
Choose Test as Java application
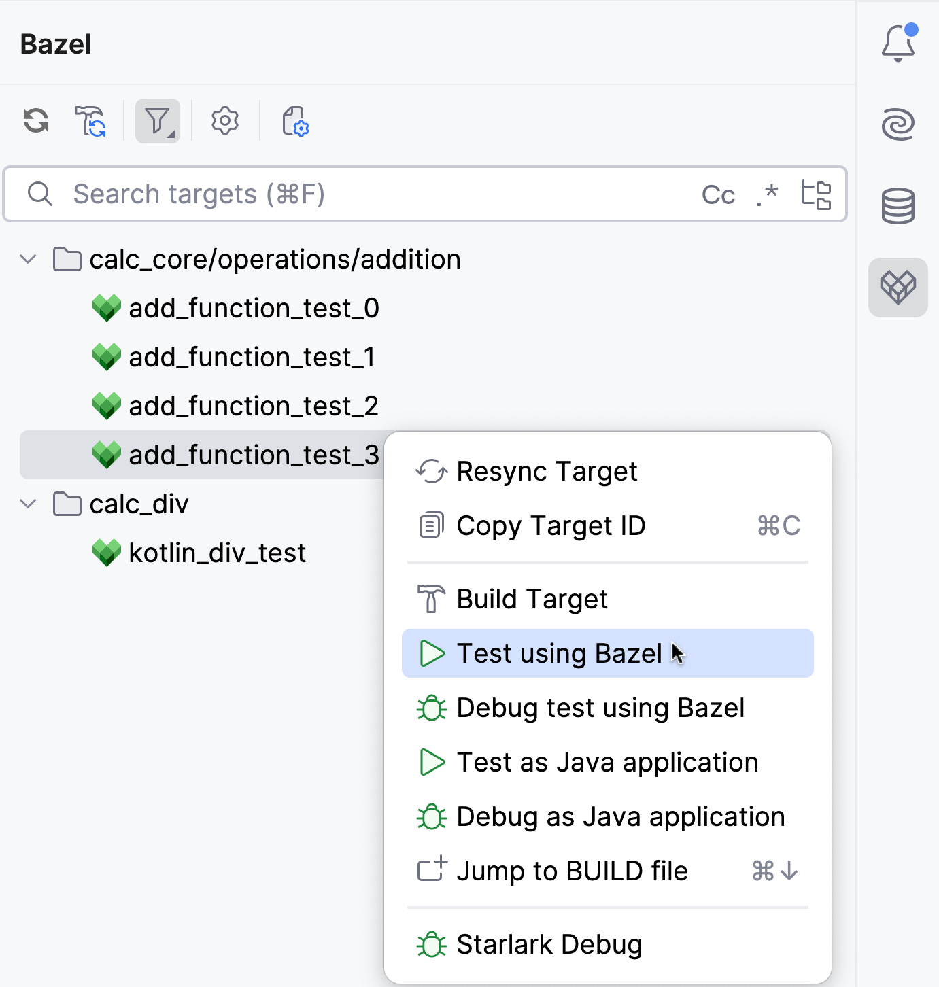pyautogui.click(x=608, y=762)
